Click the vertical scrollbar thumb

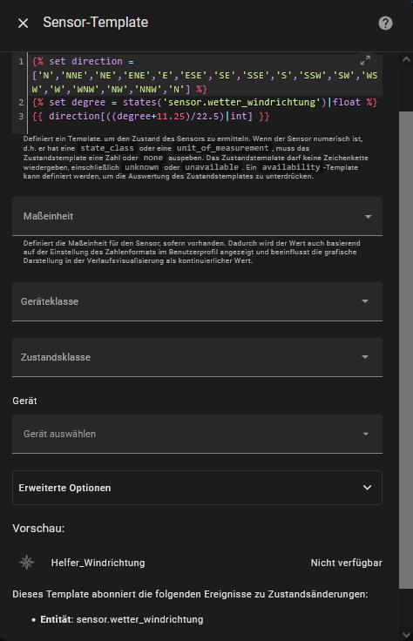pos(406,350)
